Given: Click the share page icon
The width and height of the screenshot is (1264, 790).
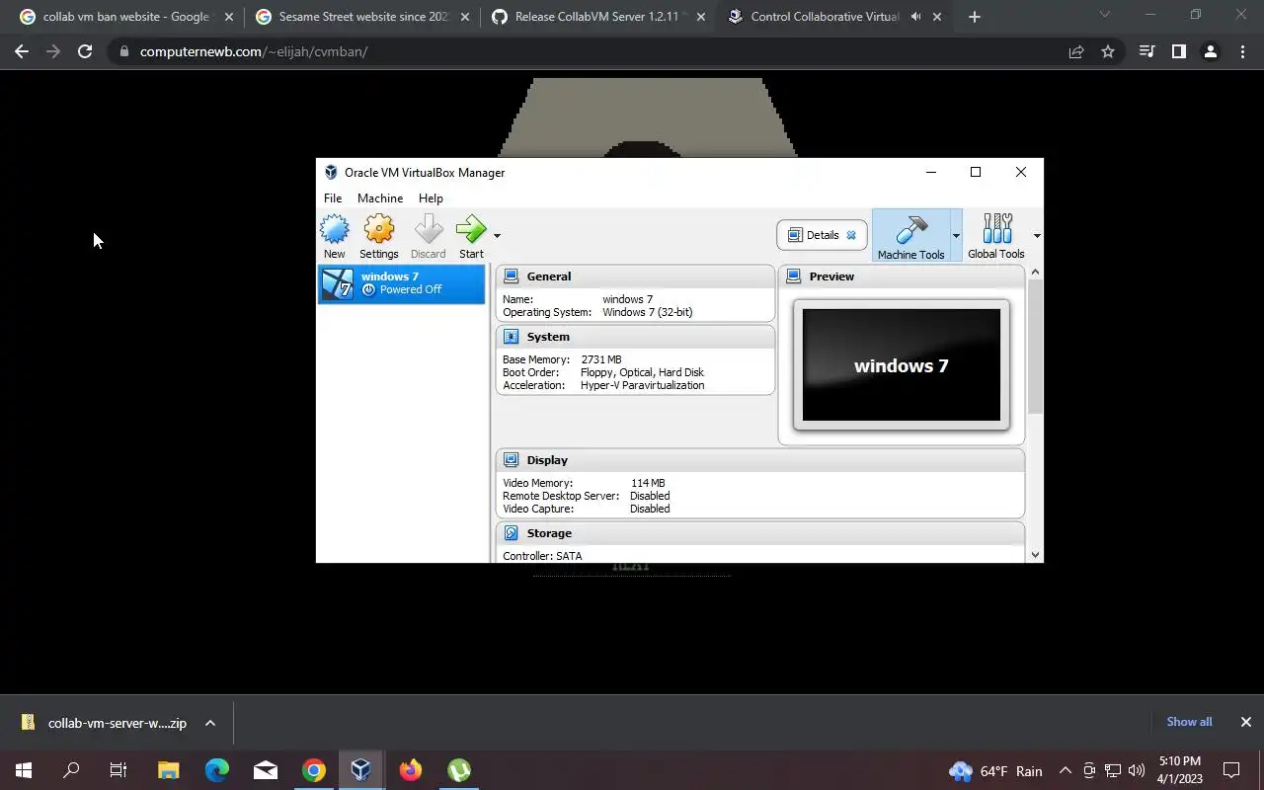Looking at the screenshot, I should pyautogui.click(x=1076, y=52).
